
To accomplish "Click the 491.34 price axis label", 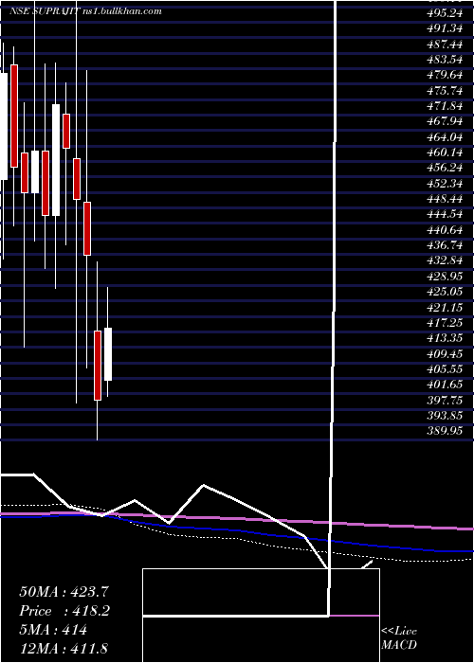I will click(x=445, y=28).
